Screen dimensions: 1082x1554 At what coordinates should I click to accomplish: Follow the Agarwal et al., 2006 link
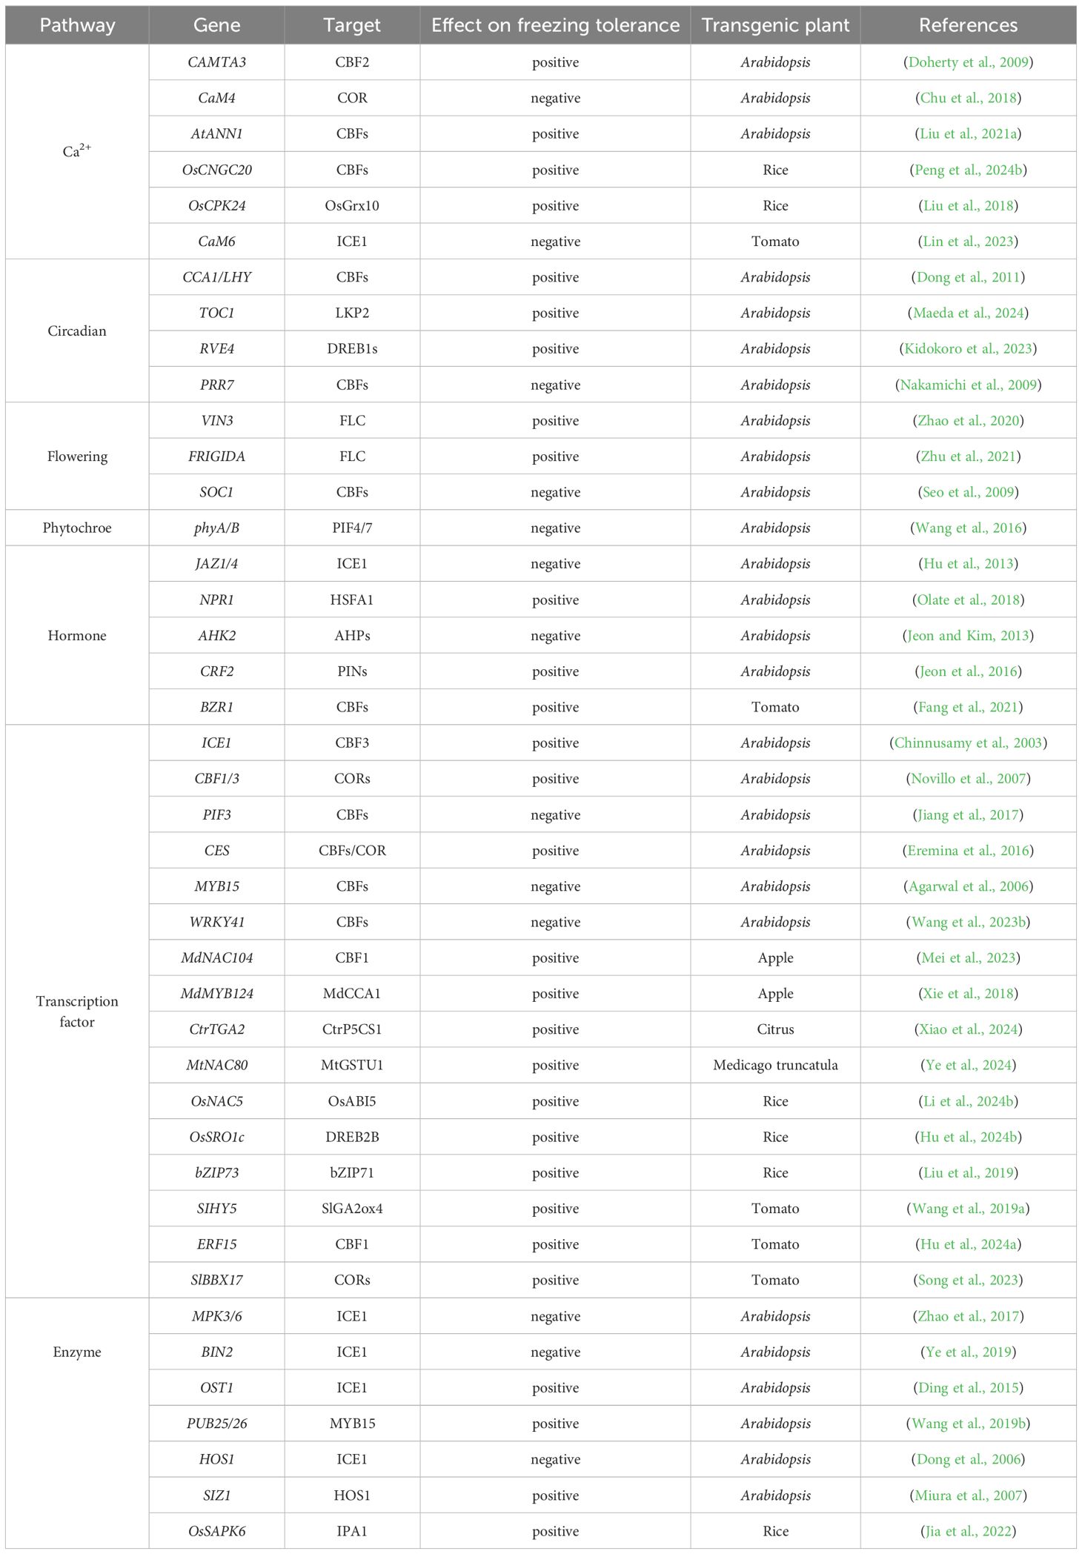(x=968, y=886)
